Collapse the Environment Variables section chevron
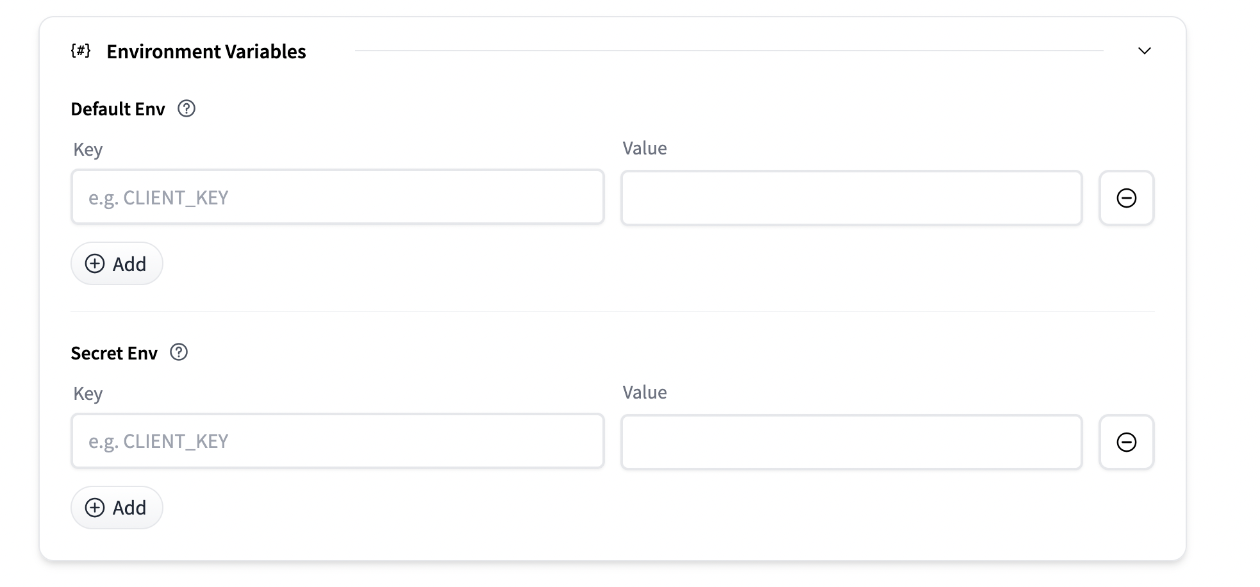 [1144, 51]
